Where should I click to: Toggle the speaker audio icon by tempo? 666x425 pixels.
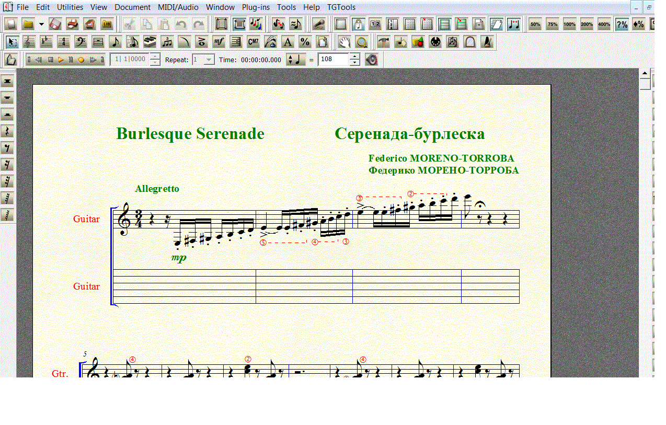tap(371, 60)
